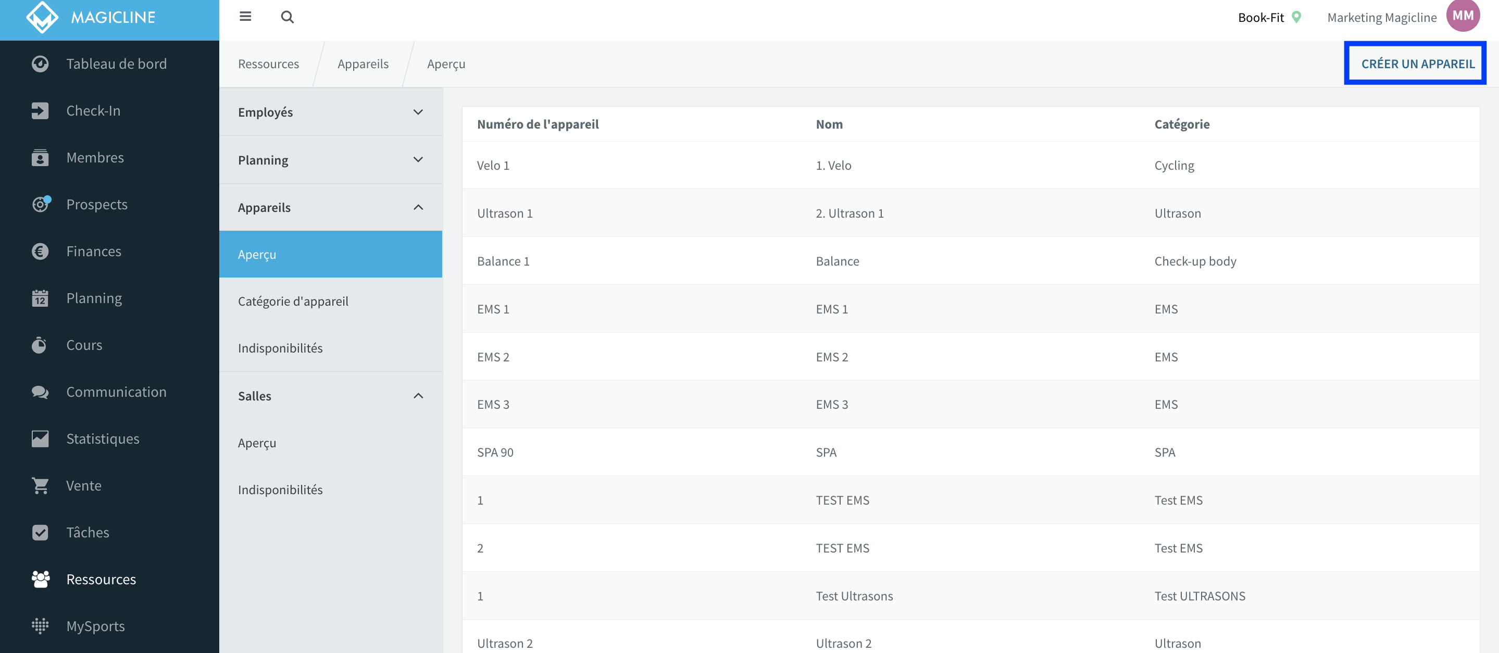
Task: Click the Finances euro icon
Action: point(40,251)
